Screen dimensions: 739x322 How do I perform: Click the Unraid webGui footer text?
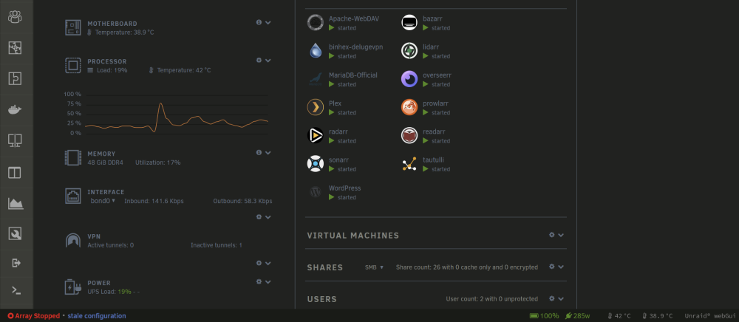point(709,316)
